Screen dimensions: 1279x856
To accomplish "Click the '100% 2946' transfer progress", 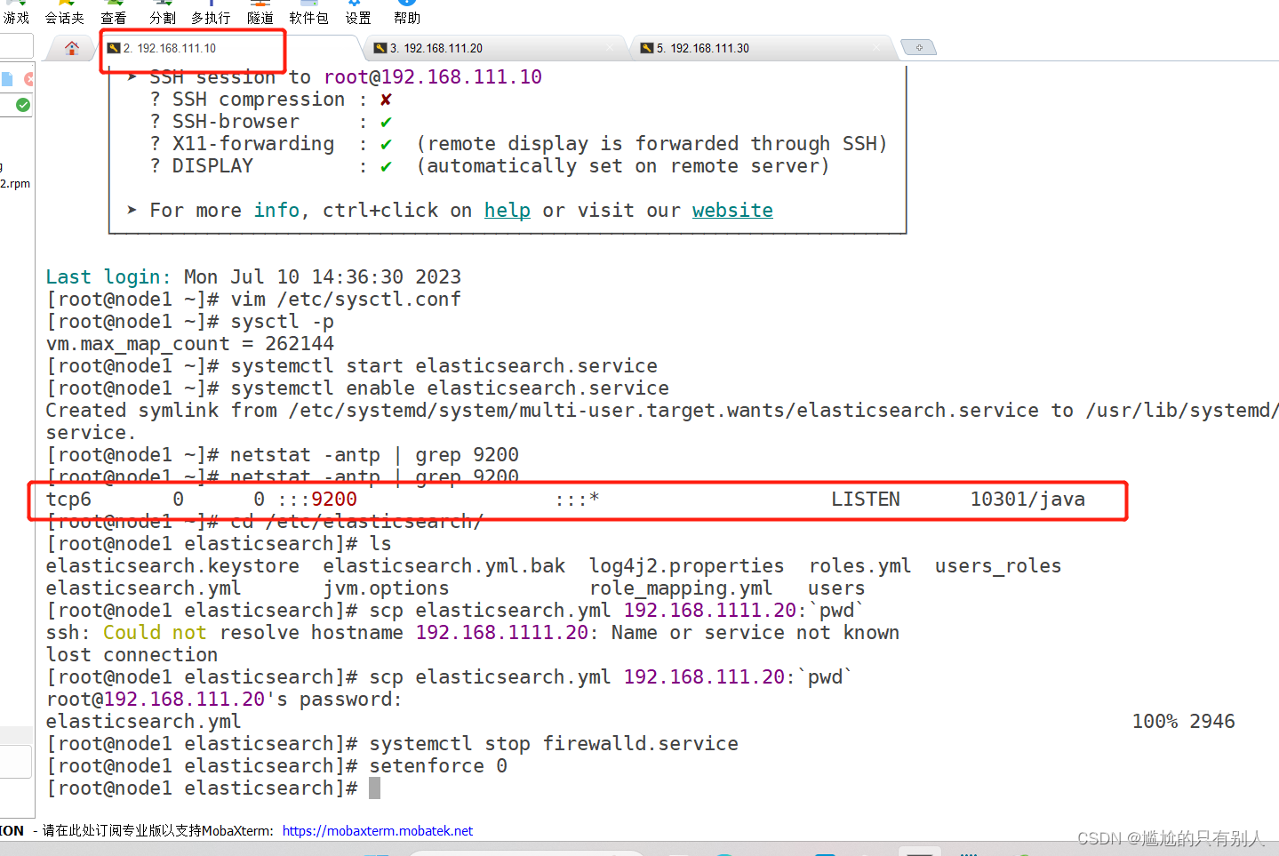I will click(1183, 722).
